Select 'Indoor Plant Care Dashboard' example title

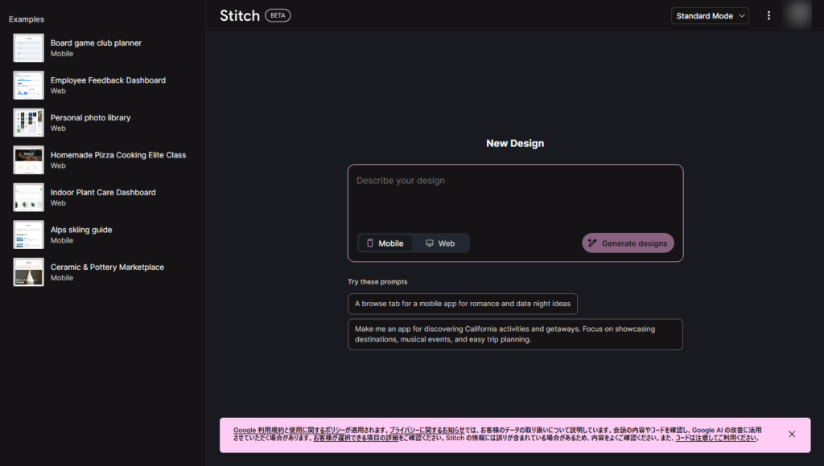coord(103,192)
